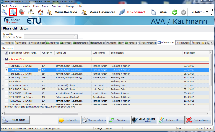Select the Pollmann, Nina (Oldenburg) row
The image size is (215, 132).
[107, 77]
